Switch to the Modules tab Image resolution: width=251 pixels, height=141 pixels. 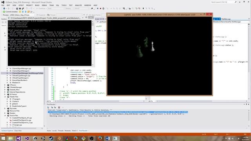tap(67, 130)
